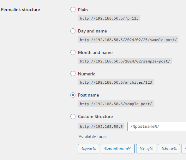Viewport: 186px width, 160px height.
Task: Click the 2024/02/25/sample-post example URL
Action: (128, 39)
